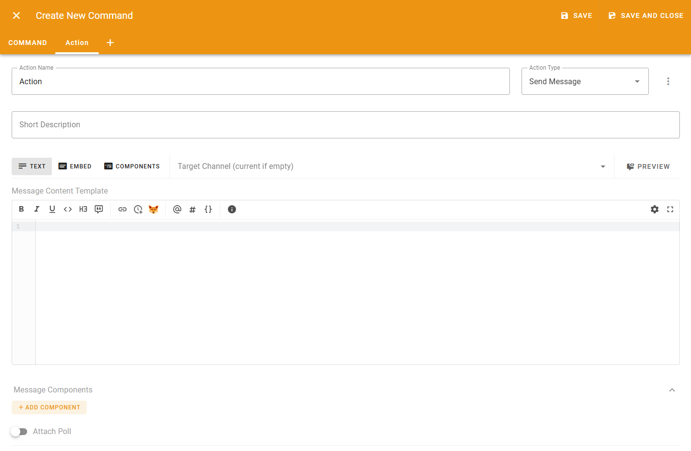
Task: Open editor settings gear icon
Action: 655,209
